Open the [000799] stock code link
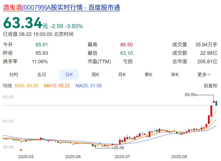 coord(34,7)
